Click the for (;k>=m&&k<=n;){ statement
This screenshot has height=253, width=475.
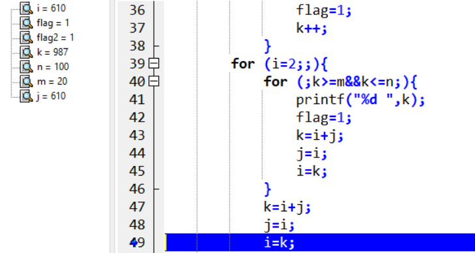(x=341, y=82)
